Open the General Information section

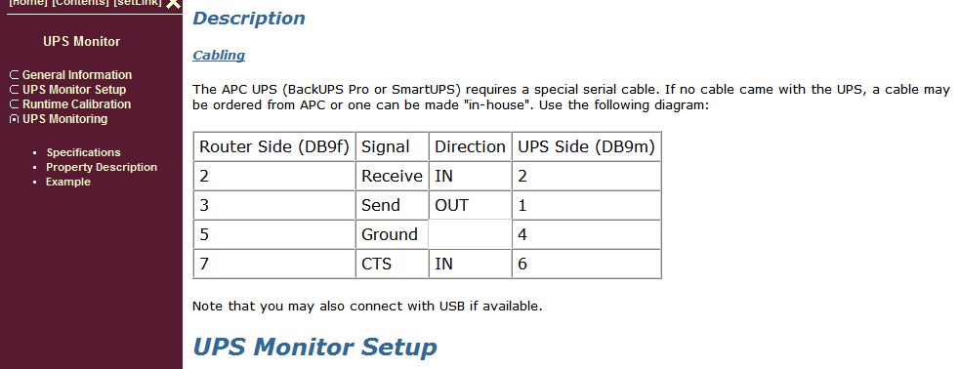click(x=77, y=75)
